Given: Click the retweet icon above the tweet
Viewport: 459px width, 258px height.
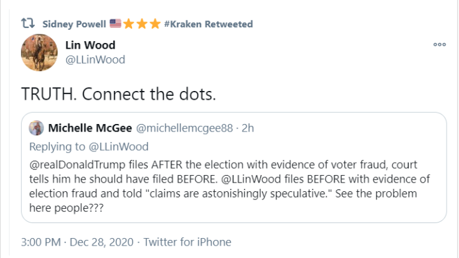Looking at the screenshot, I should tap(28, 24).
